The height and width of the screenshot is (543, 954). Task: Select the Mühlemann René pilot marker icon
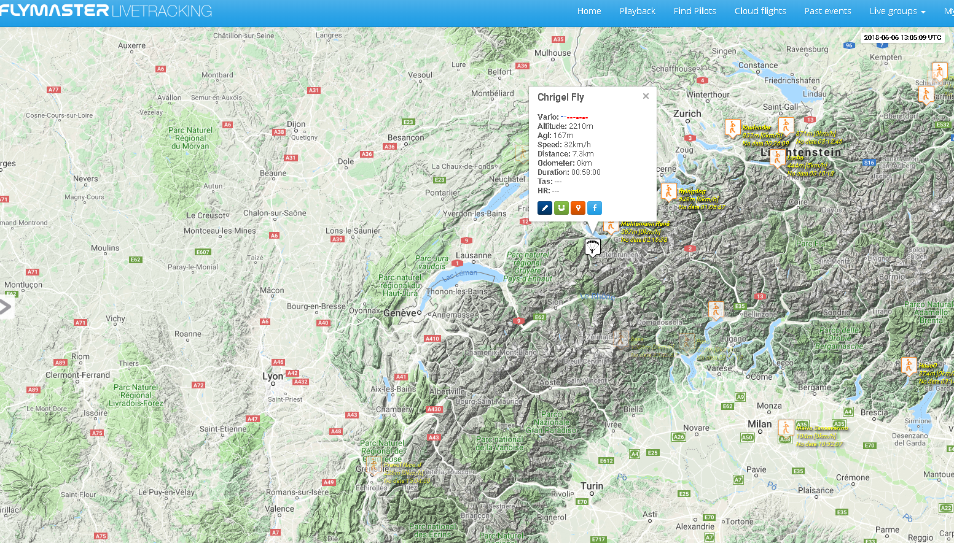tap(610, 227)
